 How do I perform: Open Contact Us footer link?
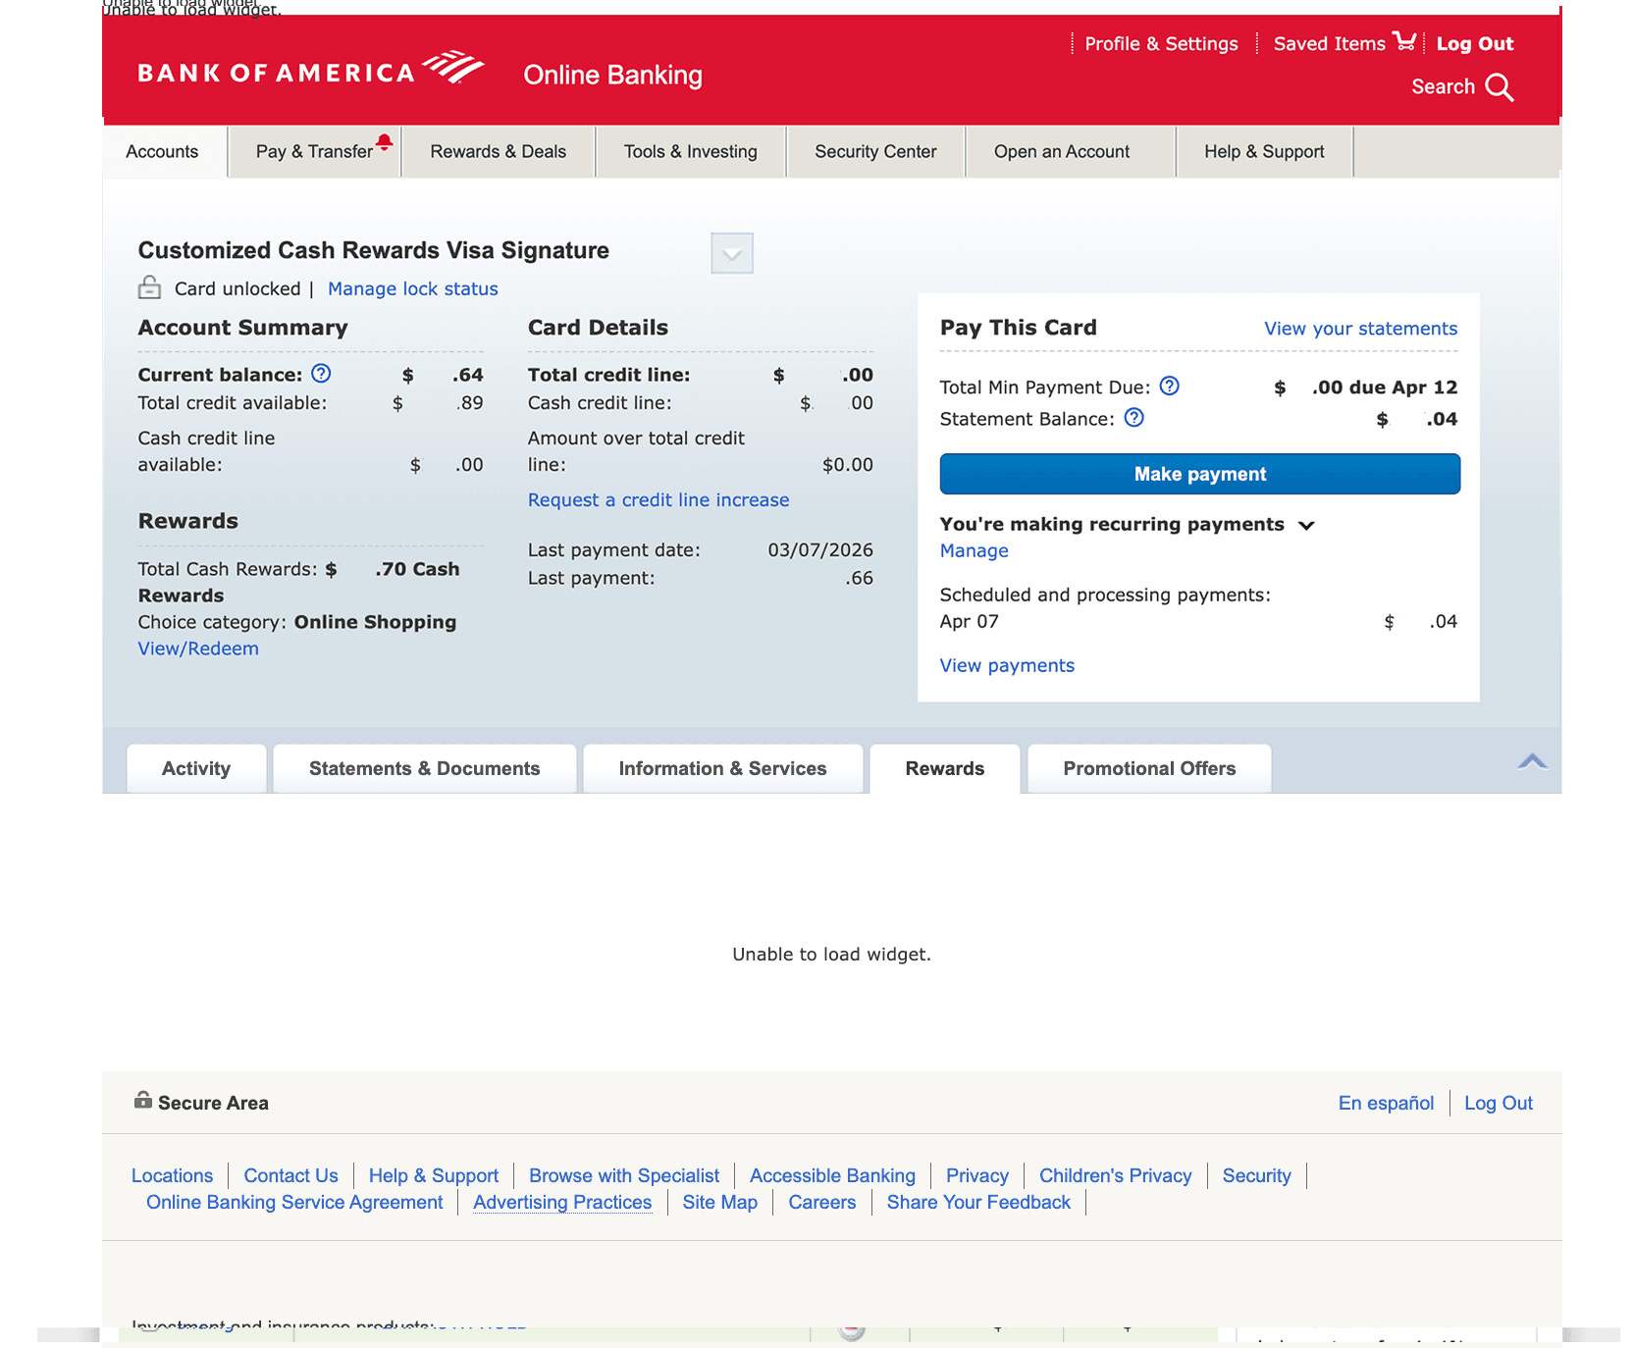click(x=290, y=1175)
